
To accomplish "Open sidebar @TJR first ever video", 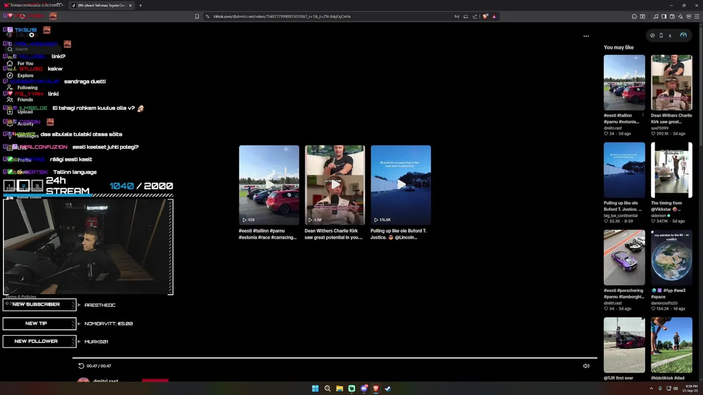I will tap(624, 345).
